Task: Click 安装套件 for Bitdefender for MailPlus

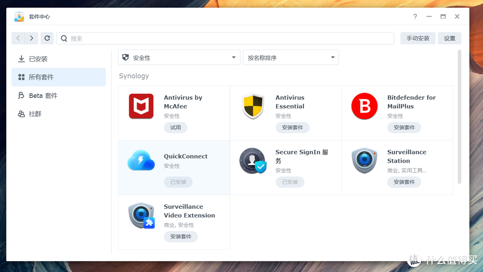Action: pos(404,127)
